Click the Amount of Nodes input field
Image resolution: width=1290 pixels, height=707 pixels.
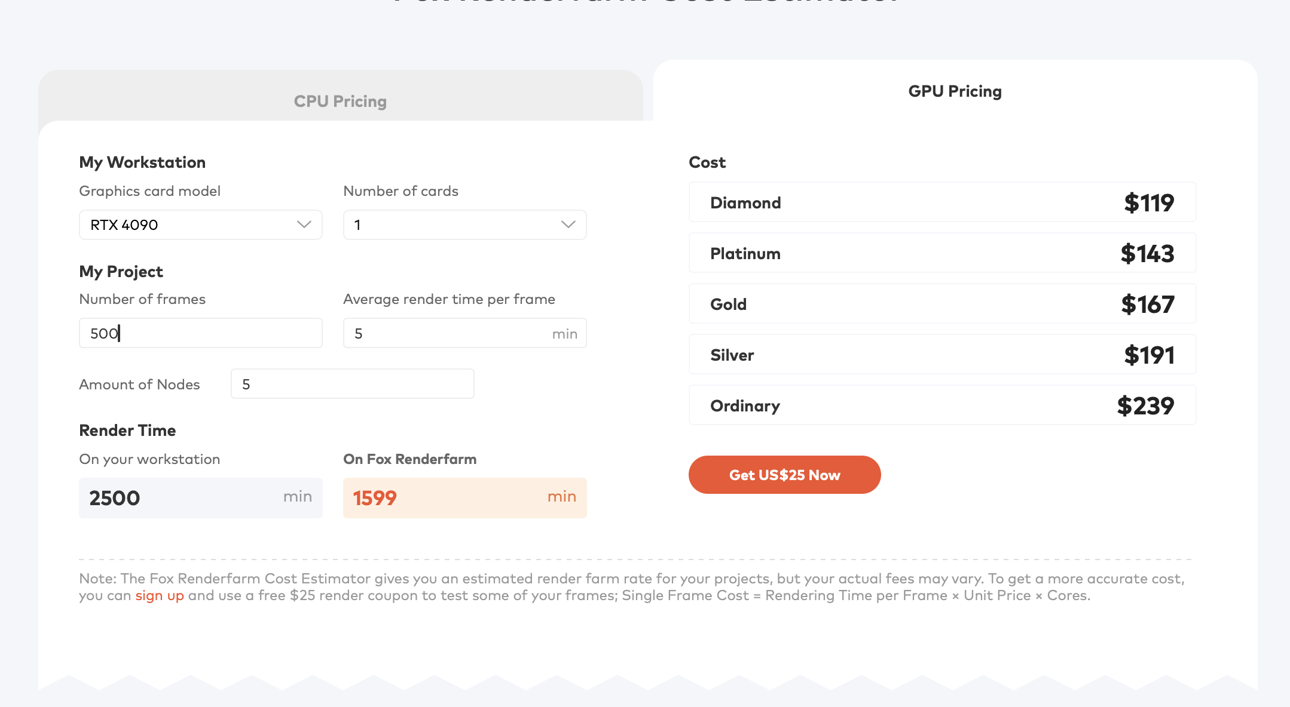tap(353, 383)
